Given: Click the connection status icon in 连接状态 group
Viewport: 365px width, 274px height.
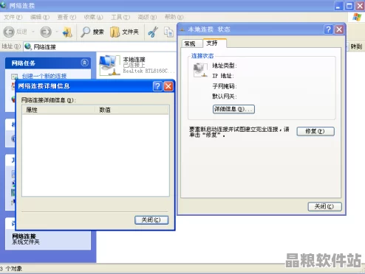Looking at the screenshot, I should pos(200,70).
